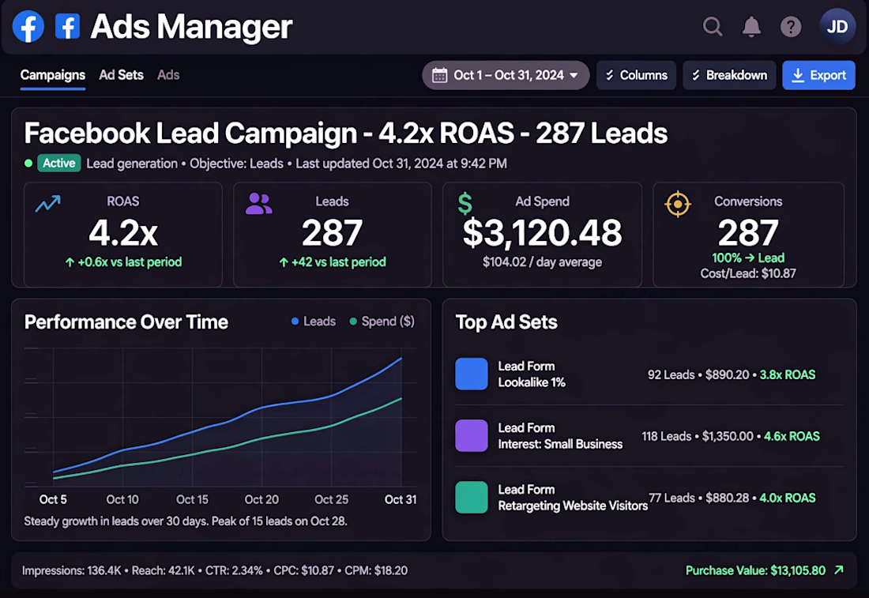Click the 100% → Lead conversion text
This screenshot has height=598, width=869.
point(748,258)
